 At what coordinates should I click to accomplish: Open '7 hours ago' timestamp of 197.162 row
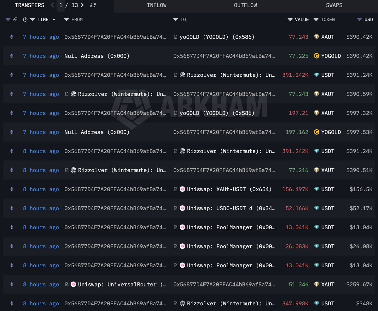pyautogui.click(x=41, y=132)
